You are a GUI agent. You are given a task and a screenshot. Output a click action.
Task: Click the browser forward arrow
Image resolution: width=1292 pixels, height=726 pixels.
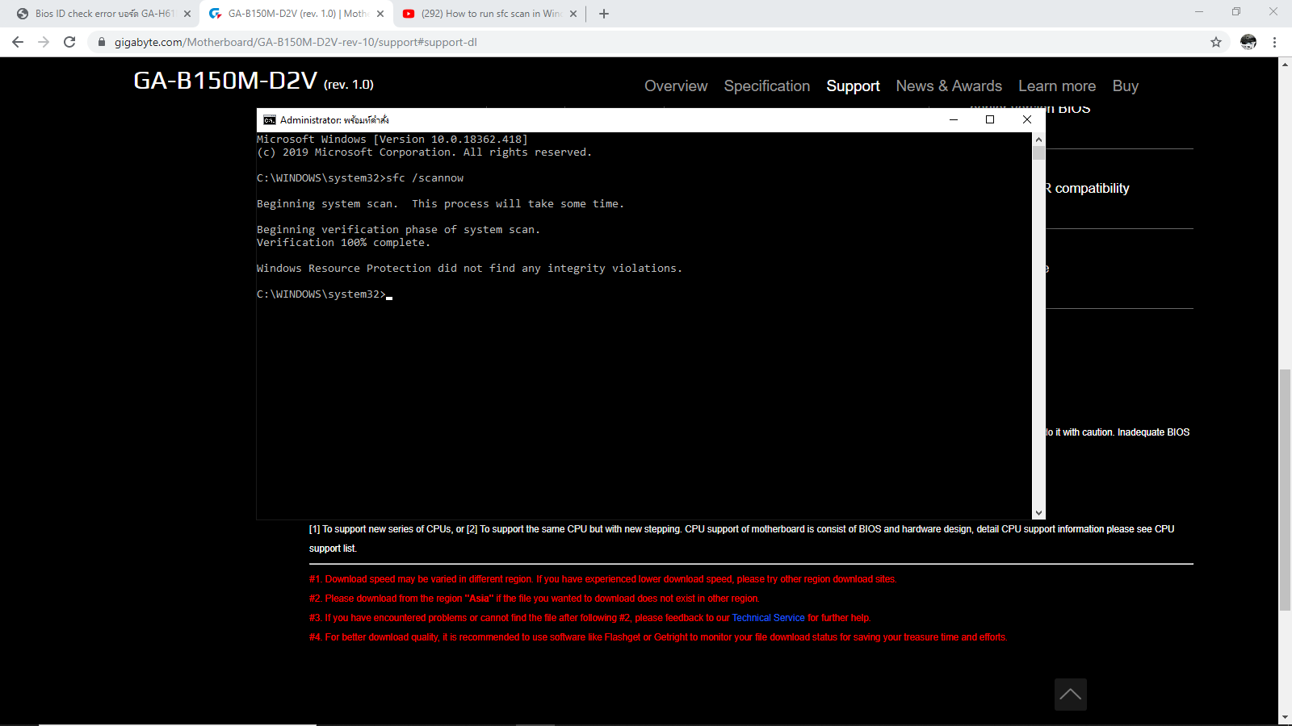[44, 42]
